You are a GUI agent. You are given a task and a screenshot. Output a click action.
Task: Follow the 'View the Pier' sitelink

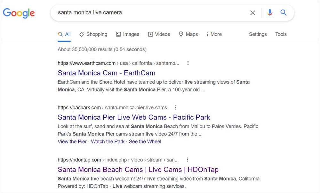click(72, 142)
